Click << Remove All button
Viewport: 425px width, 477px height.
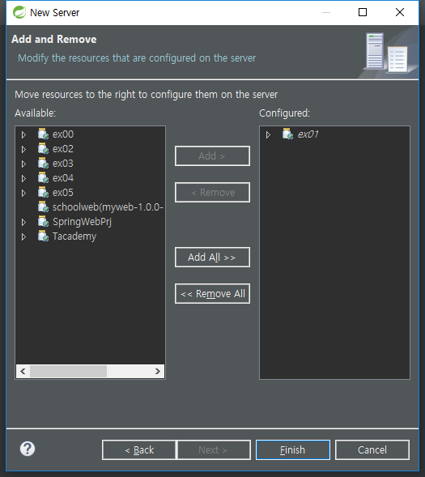pos(212,294)
